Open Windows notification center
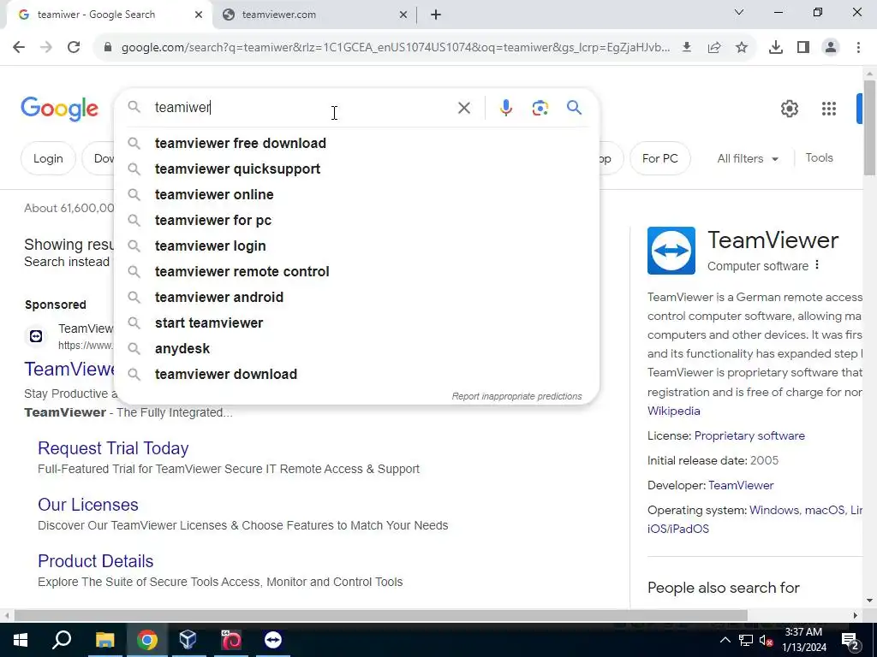877x657 pixels. coord(850,640)
